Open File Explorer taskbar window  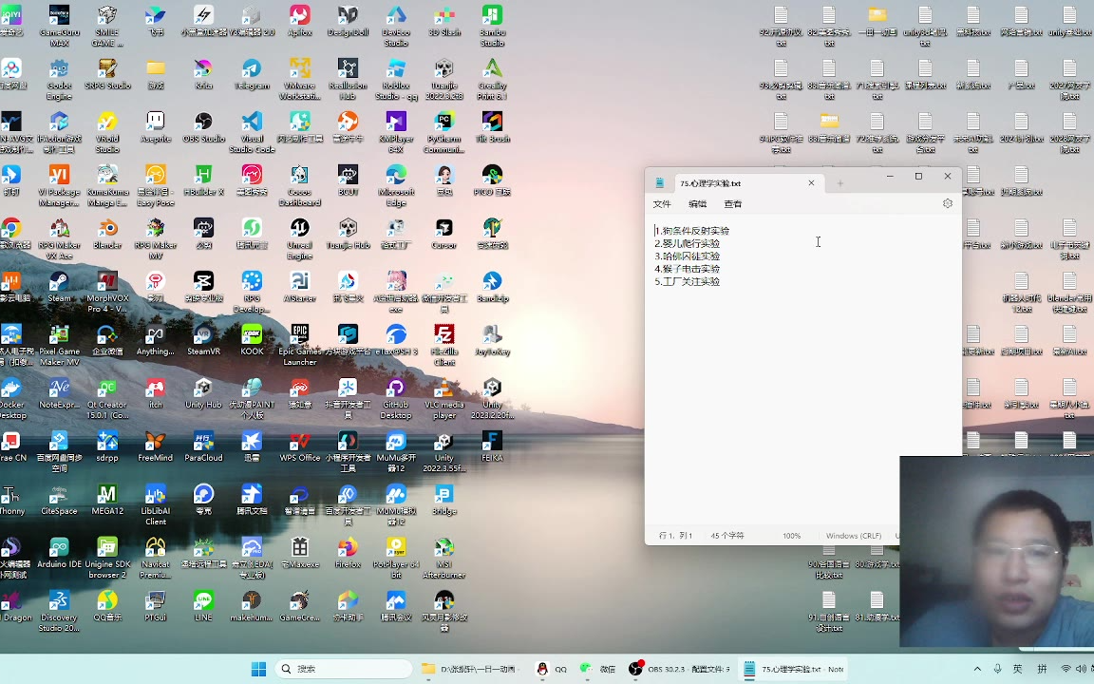tap(469, 669)
